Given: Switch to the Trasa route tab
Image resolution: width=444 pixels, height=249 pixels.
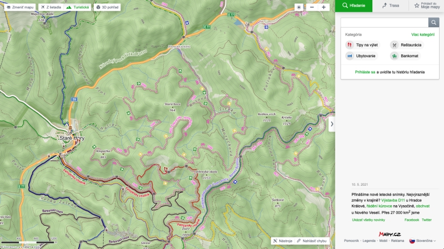Looking at the screenshot, I should click(x=391, y=6).
